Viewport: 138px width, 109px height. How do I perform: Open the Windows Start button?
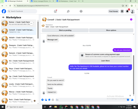click(x=2, y=107)
